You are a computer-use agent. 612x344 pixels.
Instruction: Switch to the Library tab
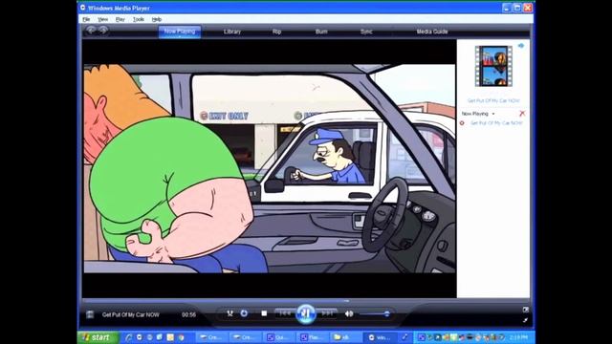tap(232, 32)
